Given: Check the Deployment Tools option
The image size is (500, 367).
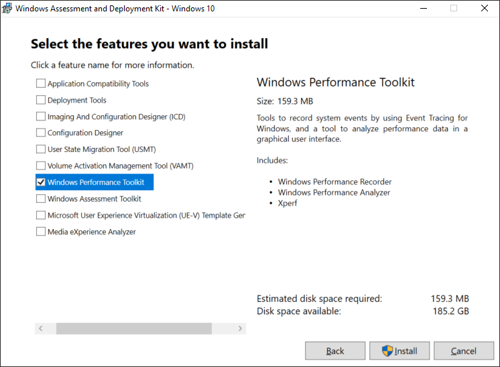Looking at the screenshot, I should click(41, 100).
